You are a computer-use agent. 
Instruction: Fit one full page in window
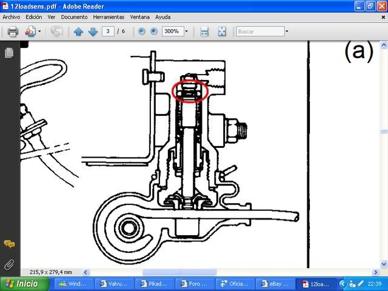point(222,32)
